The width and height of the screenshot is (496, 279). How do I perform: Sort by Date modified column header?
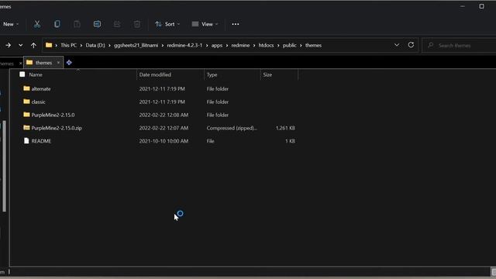(155, 74)
